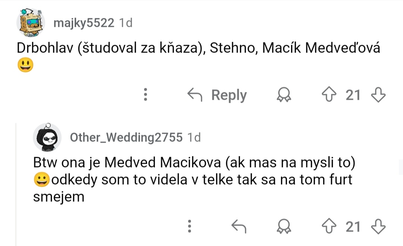Open Other_Wedding2755's avatar picture

[x=47, y=137]
